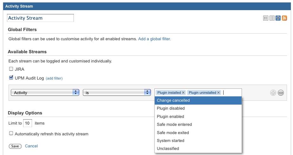Switch to the compact list view icon
The width and height of the screenshot is (293, 155).
tap(272, 18)
